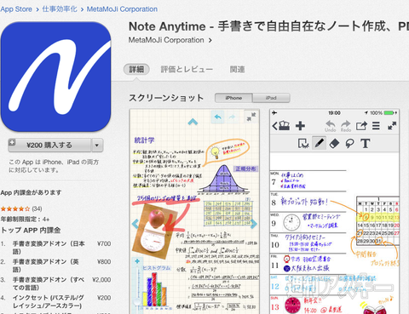Click the Undo icon in second screenshot
Viewport: 409px width, 314px height.
(331, 126)
